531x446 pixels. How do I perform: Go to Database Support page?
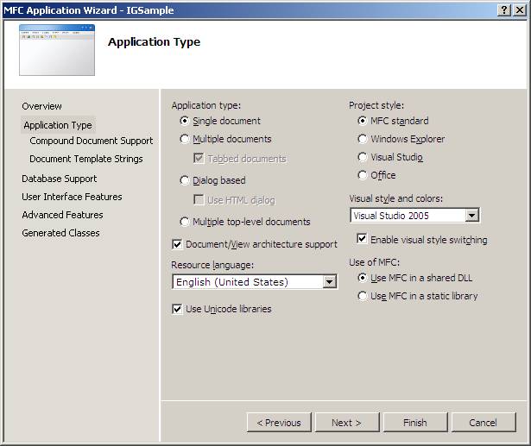[59, 179]
